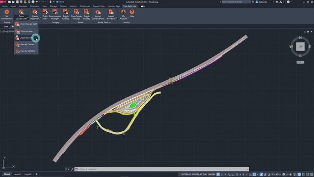Switch to the Manage ribbon tab
The height and width of the screenshot is (177, 314).
(x=53, y=6)
